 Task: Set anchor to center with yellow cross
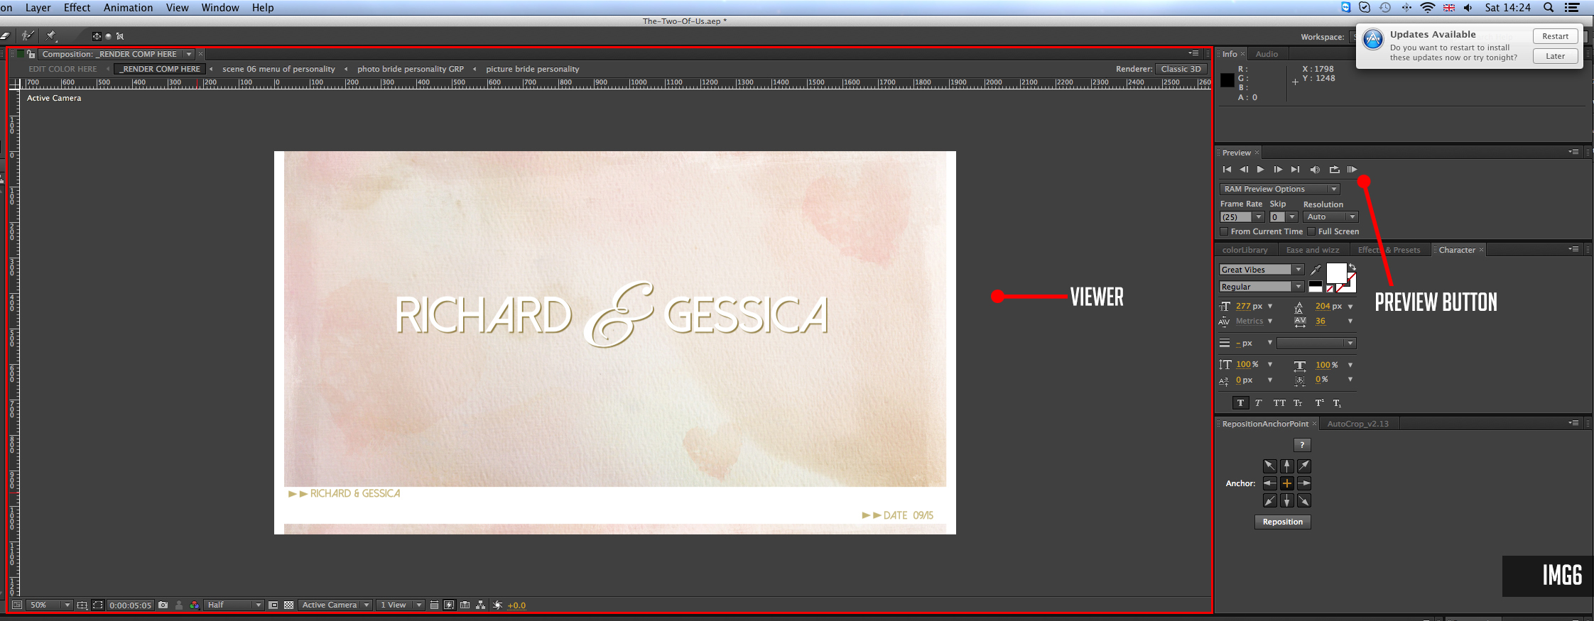(1287, 483)
